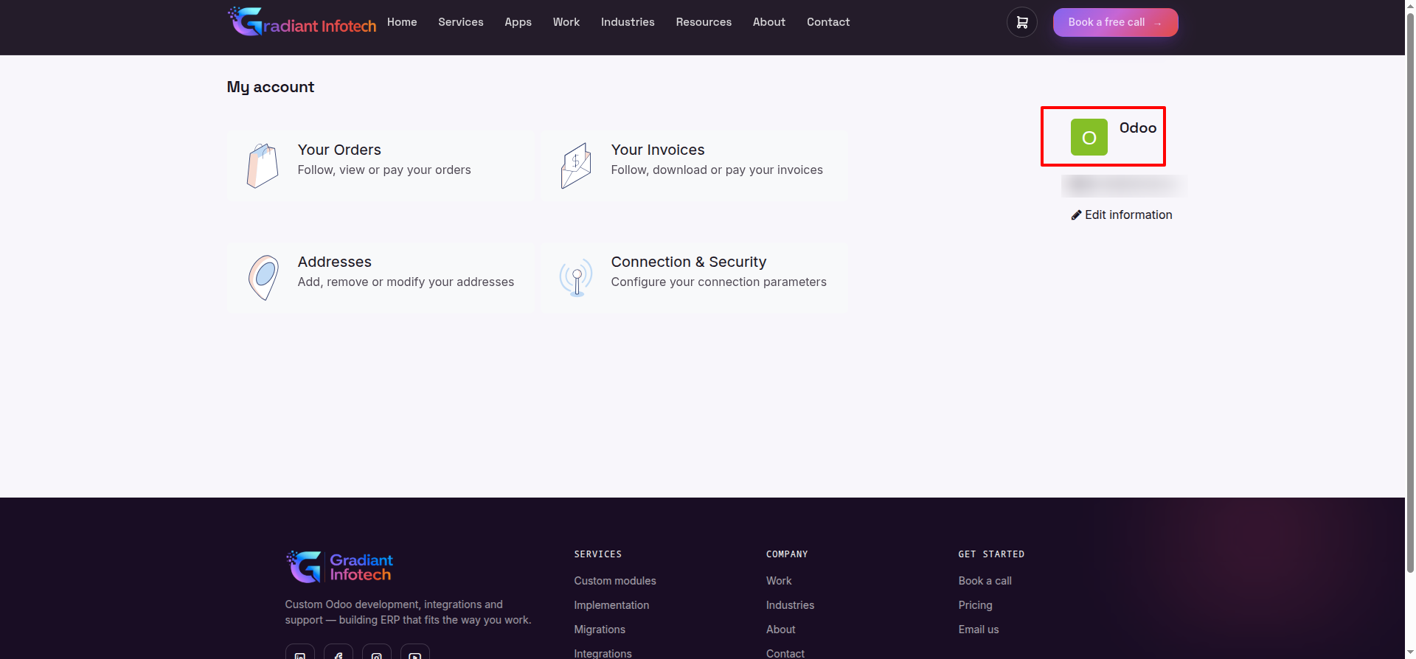Click Edit information link

1122,215
